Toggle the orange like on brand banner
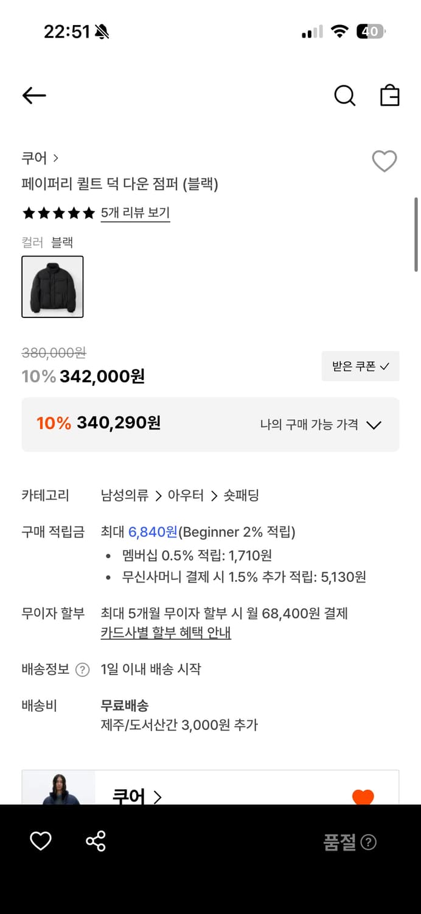 pyautogui.click(x=363, y=796)
